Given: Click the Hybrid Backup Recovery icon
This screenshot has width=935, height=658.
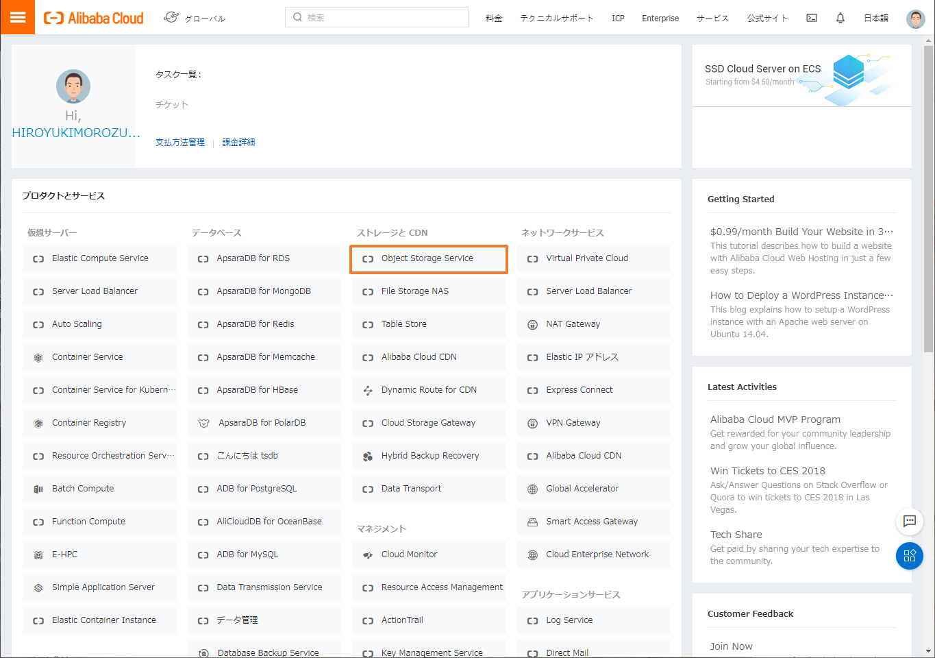Looking at the screenshot, I should click(368, 456).
